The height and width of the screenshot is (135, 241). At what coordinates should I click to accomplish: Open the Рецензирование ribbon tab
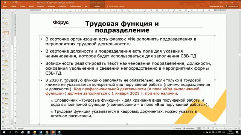[75, 6]
